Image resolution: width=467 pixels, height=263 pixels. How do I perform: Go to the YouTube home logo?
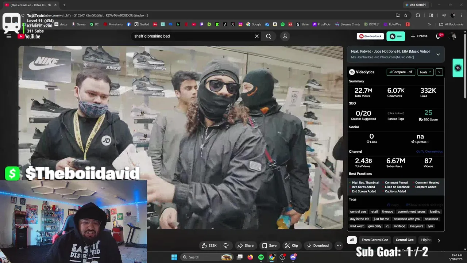coord(29,36)
